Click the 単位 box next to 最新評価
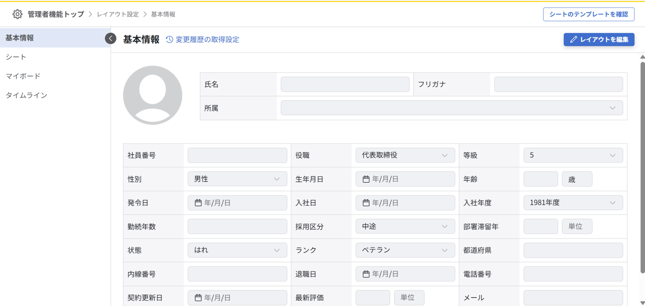 point(409,298)
